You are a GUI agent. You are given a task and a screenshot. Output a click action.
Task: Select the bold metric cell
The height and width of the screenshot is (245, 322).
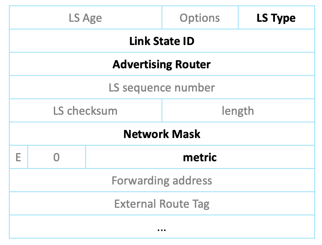point(200,157)
